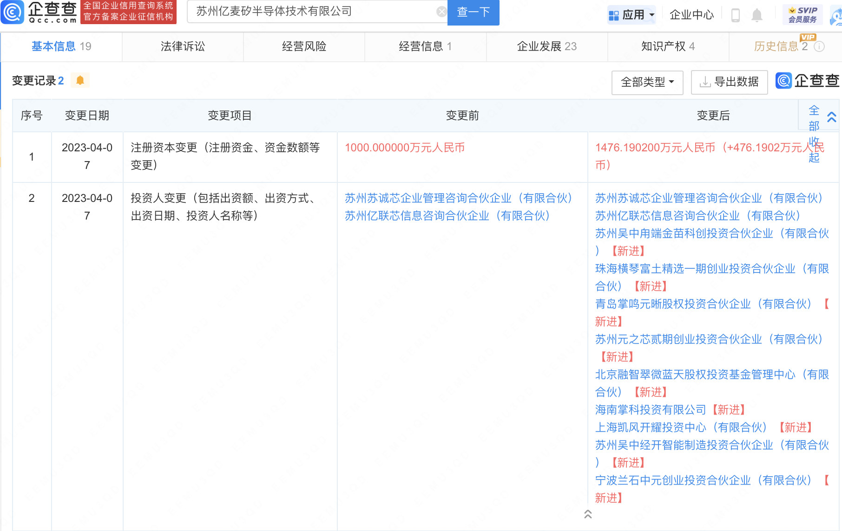Clear the search field with the X icon
The image size is (842, 531).
[x=441, y=12]
